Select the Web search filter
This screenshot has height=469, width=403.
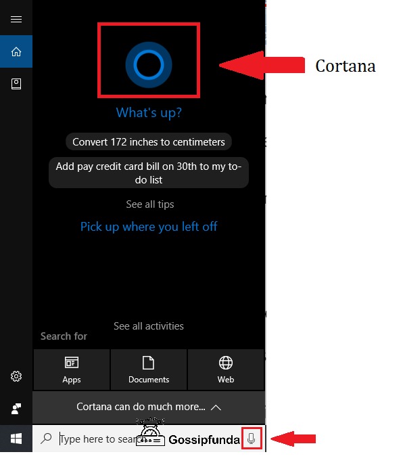[x=226, y=370]
